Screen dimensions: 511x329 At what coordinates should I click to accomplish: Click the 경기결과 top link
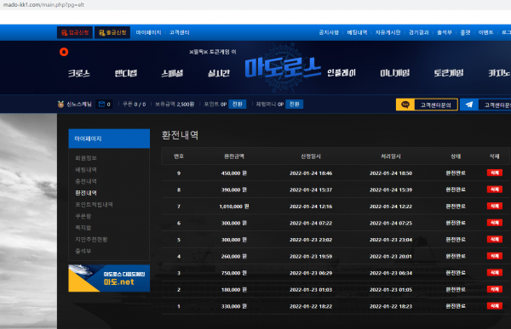pyautogui.click(x=419, y=32)
